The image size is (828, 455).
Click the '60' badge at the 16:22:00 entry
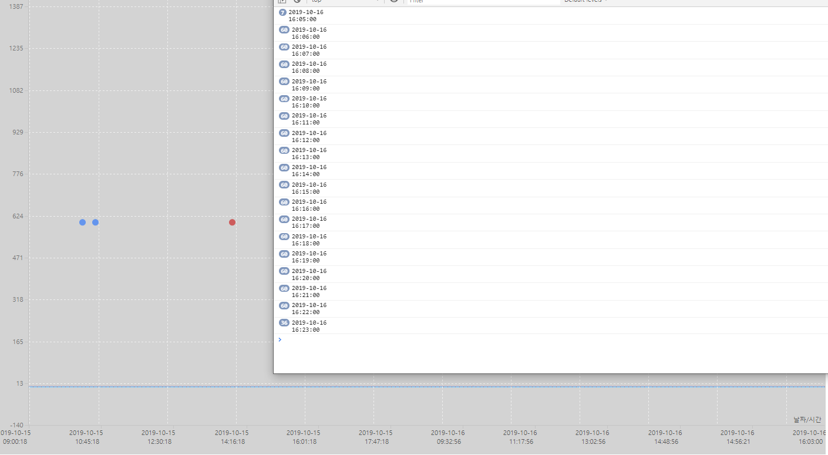pyautogui.click(x=284, y=305)
